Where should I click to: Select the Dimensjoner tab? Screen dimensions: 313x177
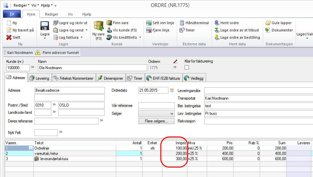(x=110, y=78)
